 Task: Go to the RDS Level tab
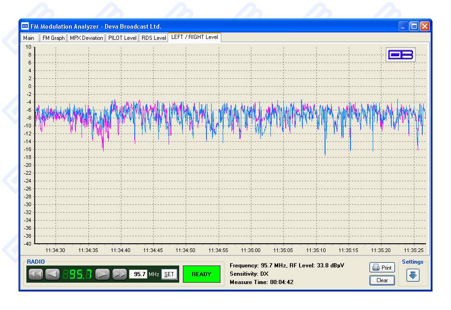pos(153,38)
